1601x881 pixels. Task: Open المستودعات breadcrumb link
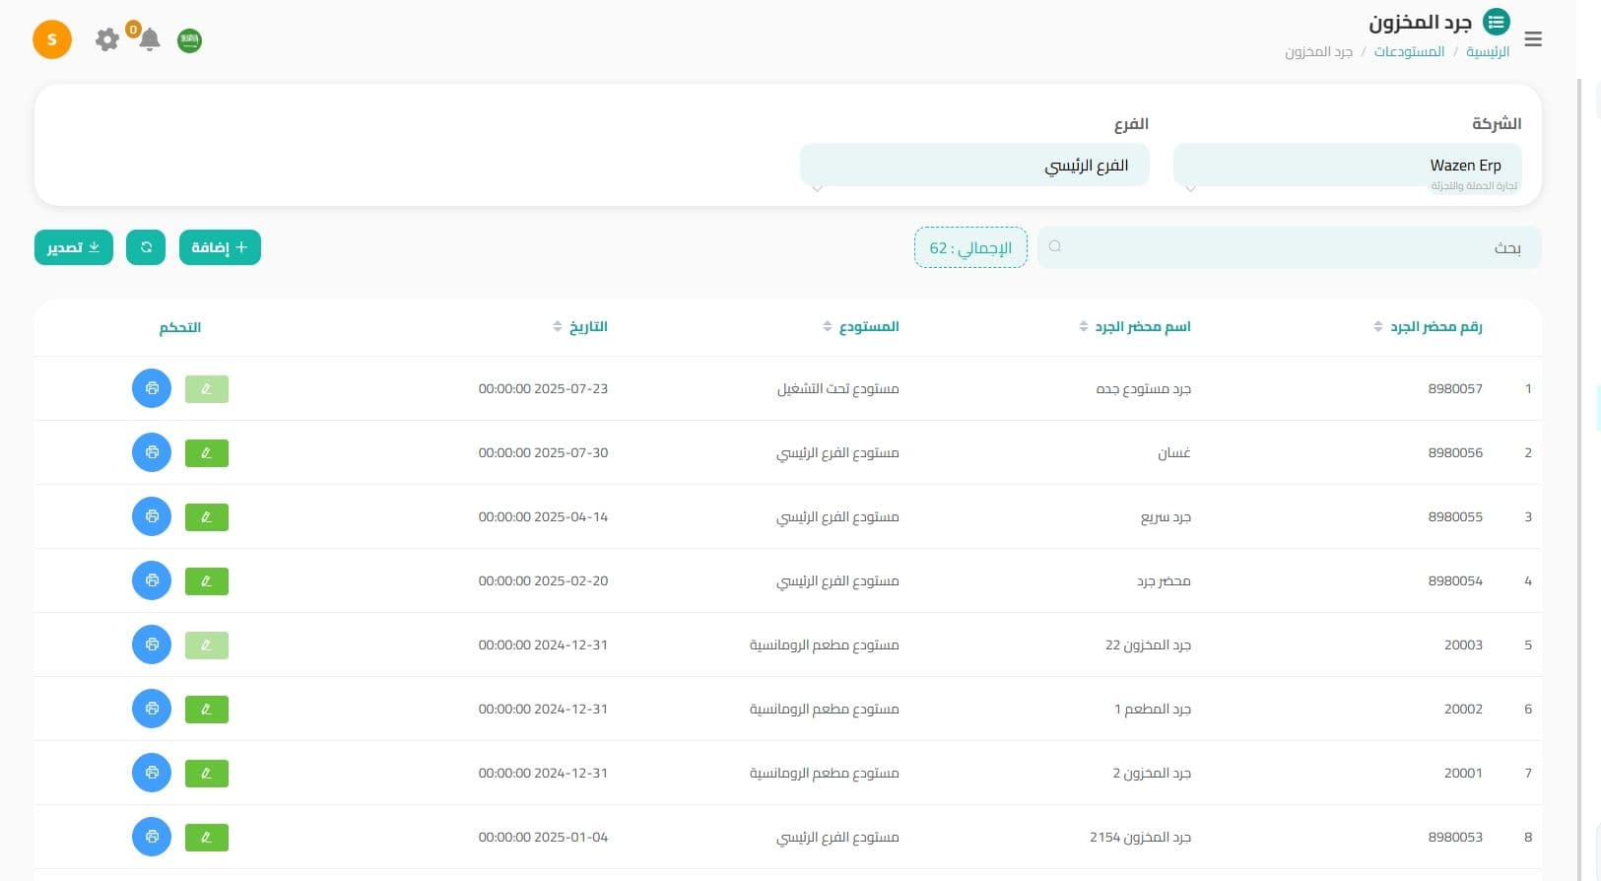tap(1409, 51)
